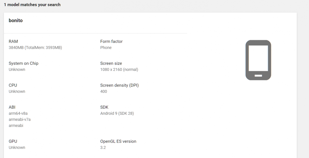Image resolution: width=309 pixels, height=158 pixels.
Task: Click the Android 9 (SDK 28) value
Action: pyautogui.click(x=117, y=113)
